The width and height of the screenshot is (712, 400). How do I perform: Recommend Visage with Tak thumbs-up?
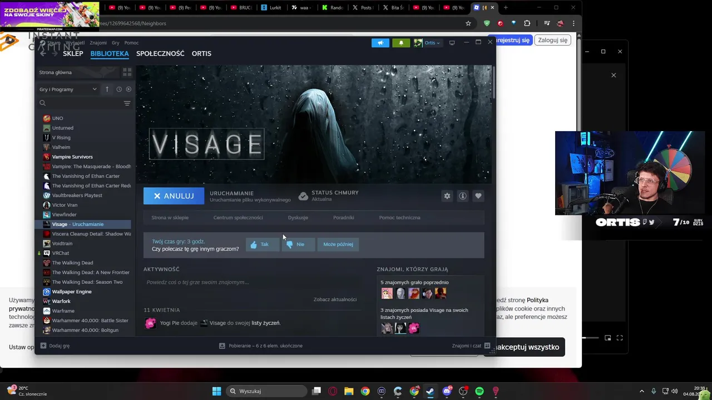point(261,244)
